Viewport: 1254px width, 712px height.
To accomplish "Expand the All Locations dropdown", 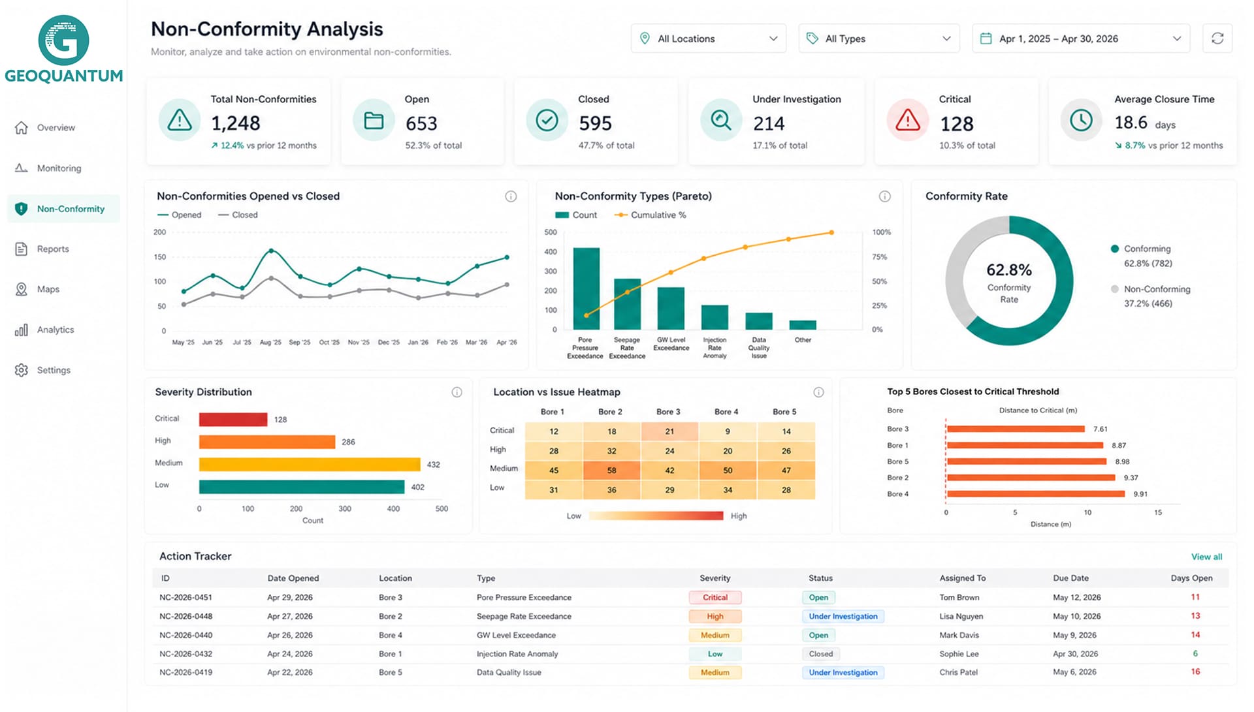I will pyautogui.click(x=709, y=39).
